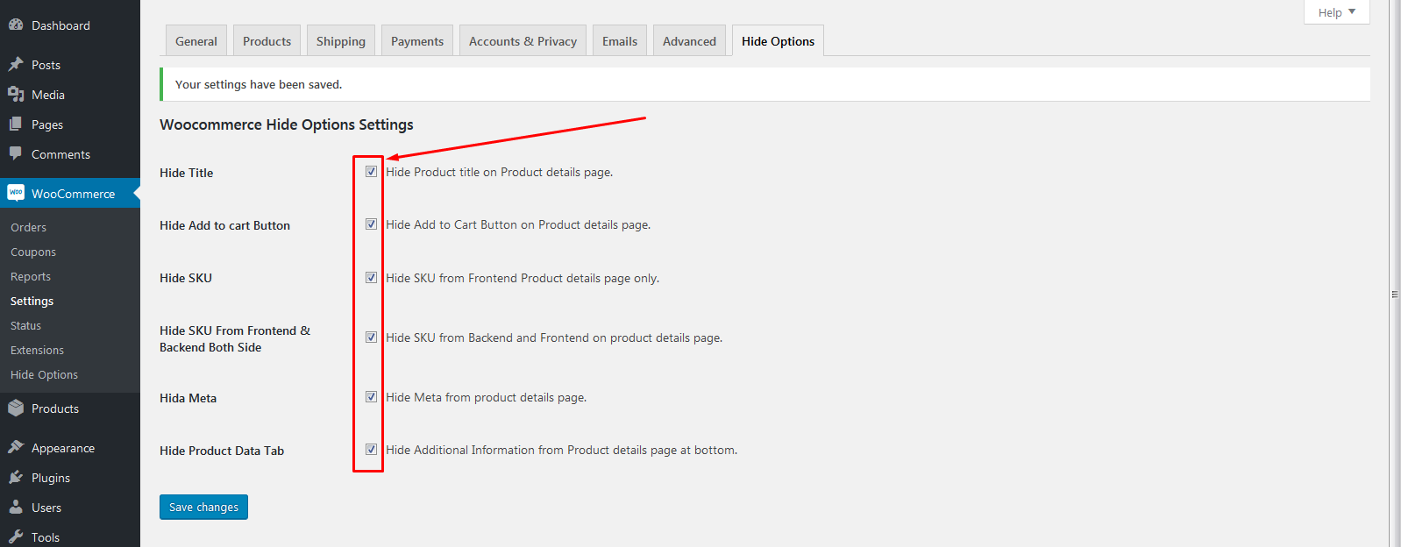The width and height of the screenshot is (1401, 547).
Task: Click the Users person icon
Action: tap(16, 507)
